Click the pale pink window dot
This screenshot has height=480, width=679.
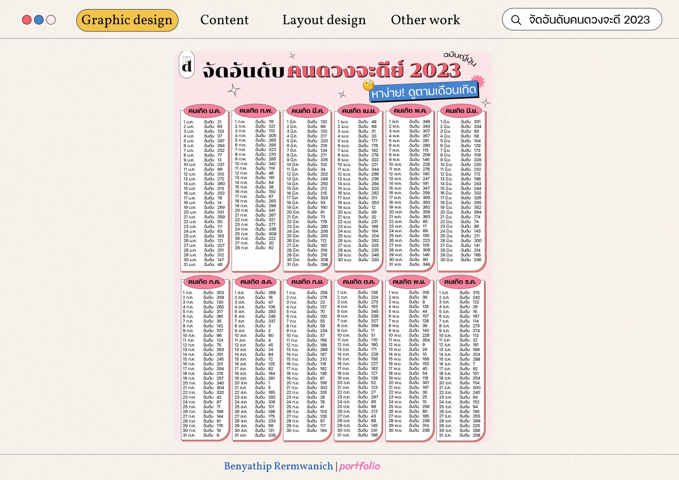pyautogui.click(x=51, y=20)
